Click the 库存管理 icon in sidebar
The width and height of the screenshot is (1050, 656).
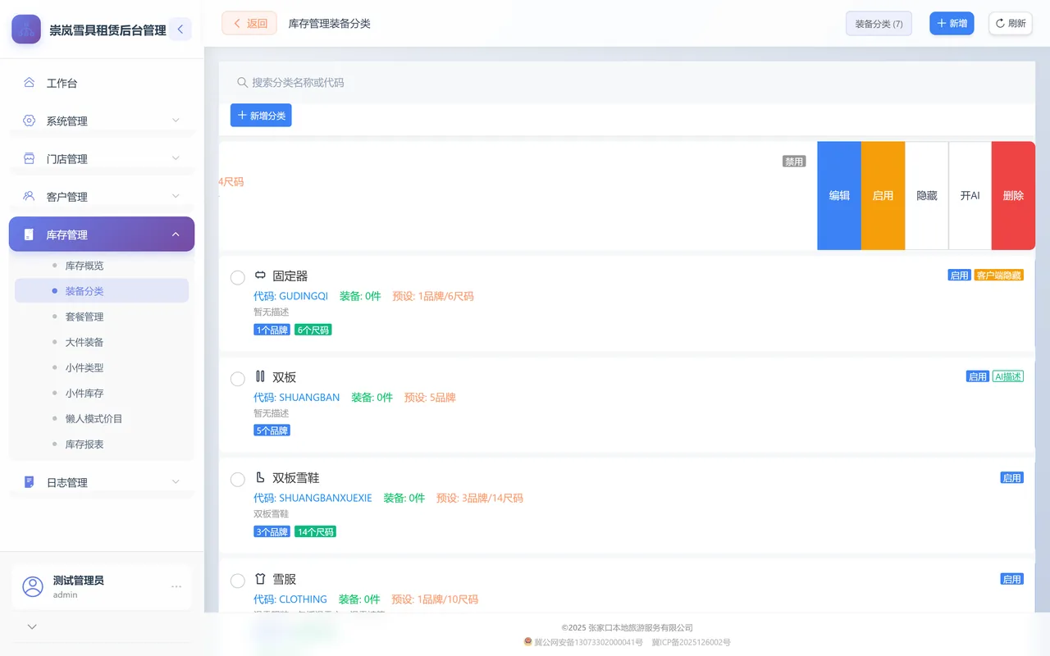[x=30, y=235]
